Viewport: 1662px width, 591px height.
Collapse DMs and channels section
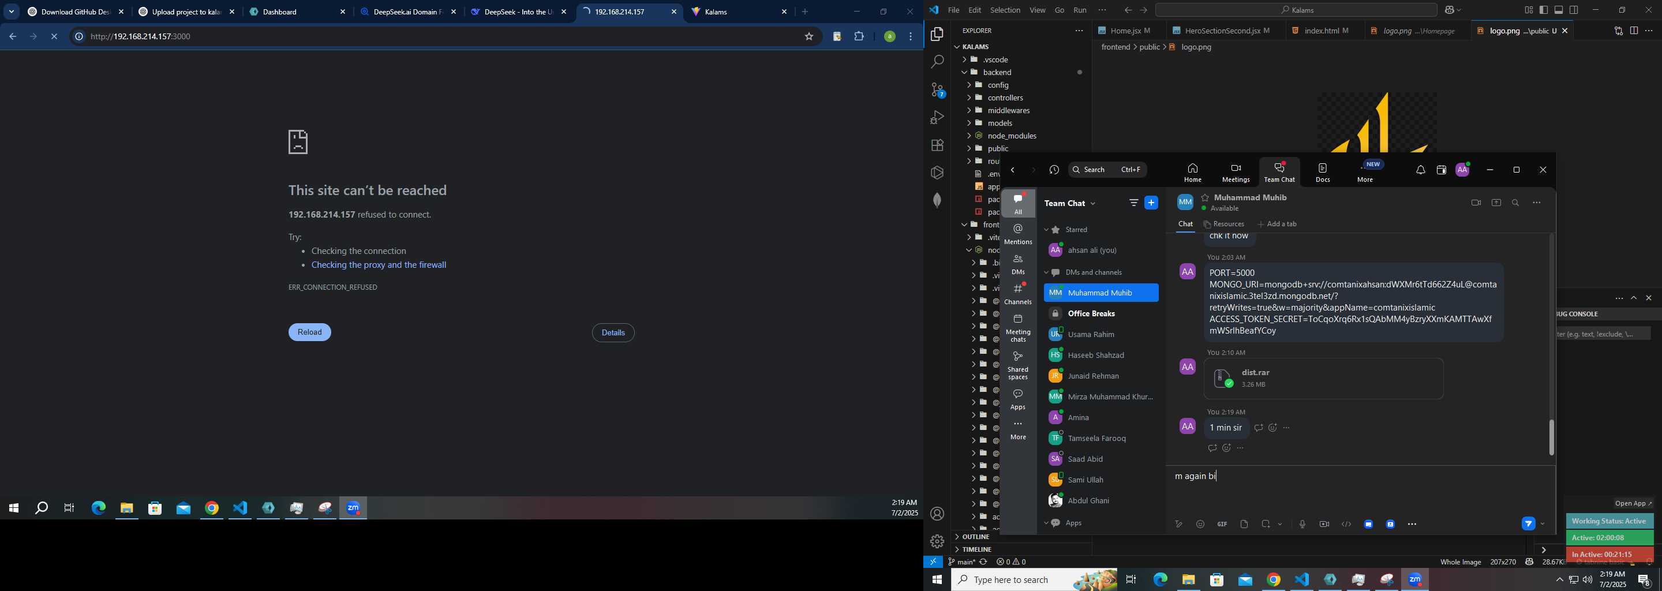tap(1046, 272)
